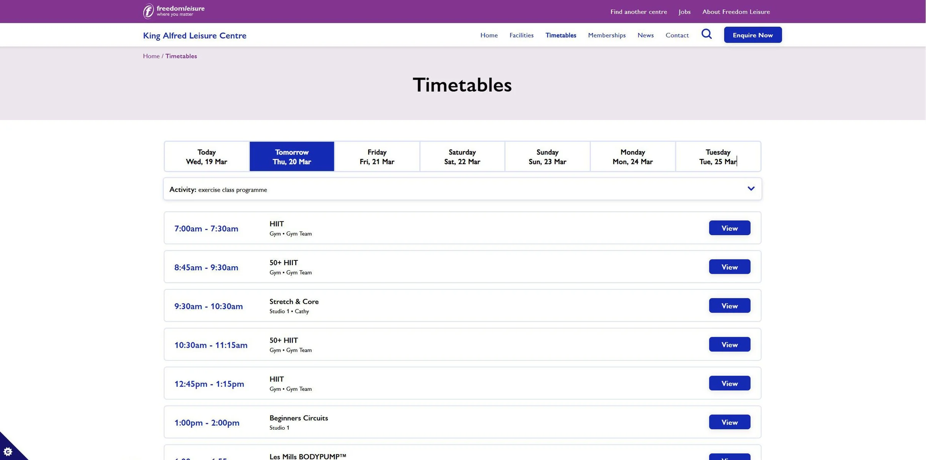View the 7:00am HIIT class
Screen dimensions: 926x460
(729, 228)
